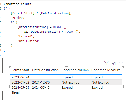Click the Focus mode icon

click(114, 63)
